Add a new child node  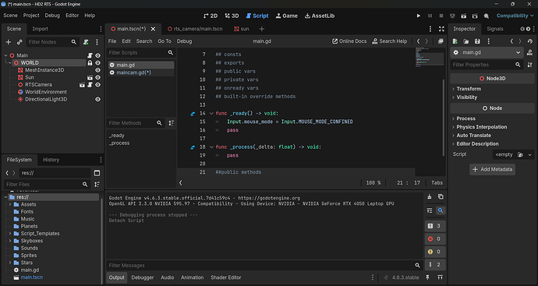tap(9, 42)
